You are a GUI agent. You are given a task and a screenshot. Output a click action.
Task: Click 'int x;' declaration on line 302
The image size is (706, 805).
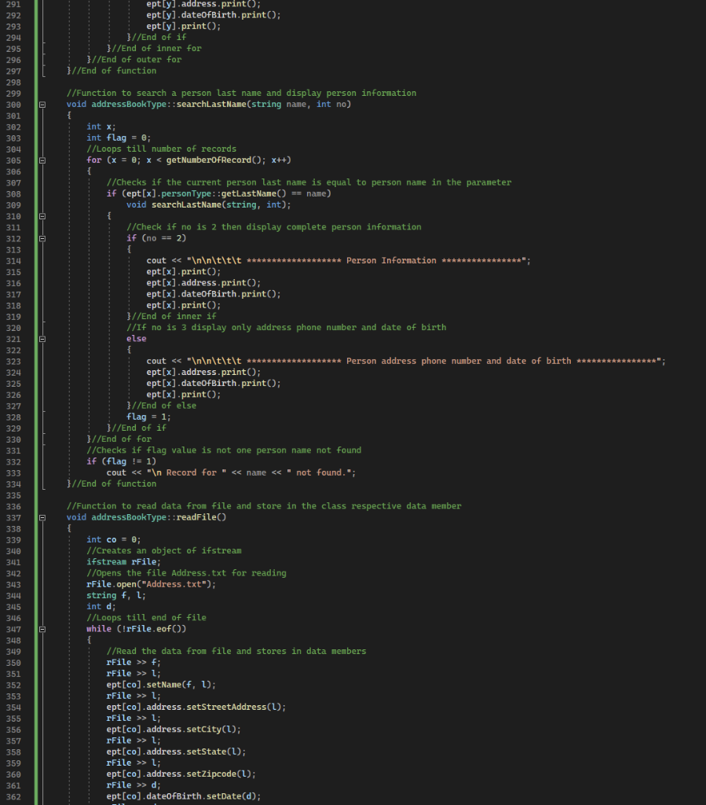pyautogui.click(x=101, y=127)
